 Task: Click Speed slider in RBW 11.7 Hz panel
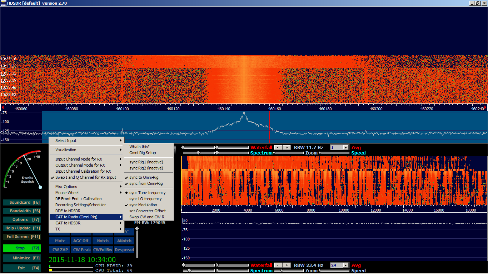[334, 153]
